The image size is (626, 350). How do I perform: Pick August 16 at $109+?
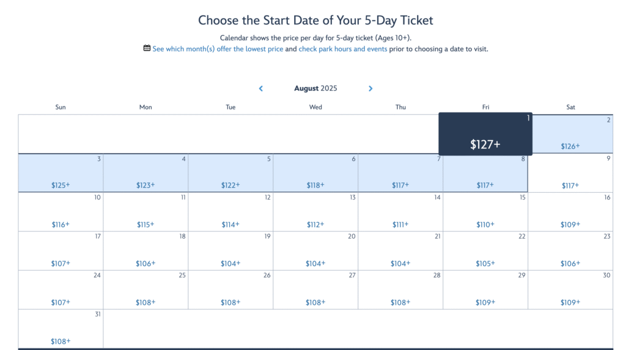coord(570,212)
